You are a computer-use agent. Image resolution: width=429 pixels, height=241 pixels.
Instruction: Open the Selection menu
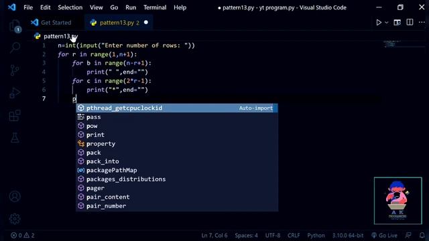70,7
